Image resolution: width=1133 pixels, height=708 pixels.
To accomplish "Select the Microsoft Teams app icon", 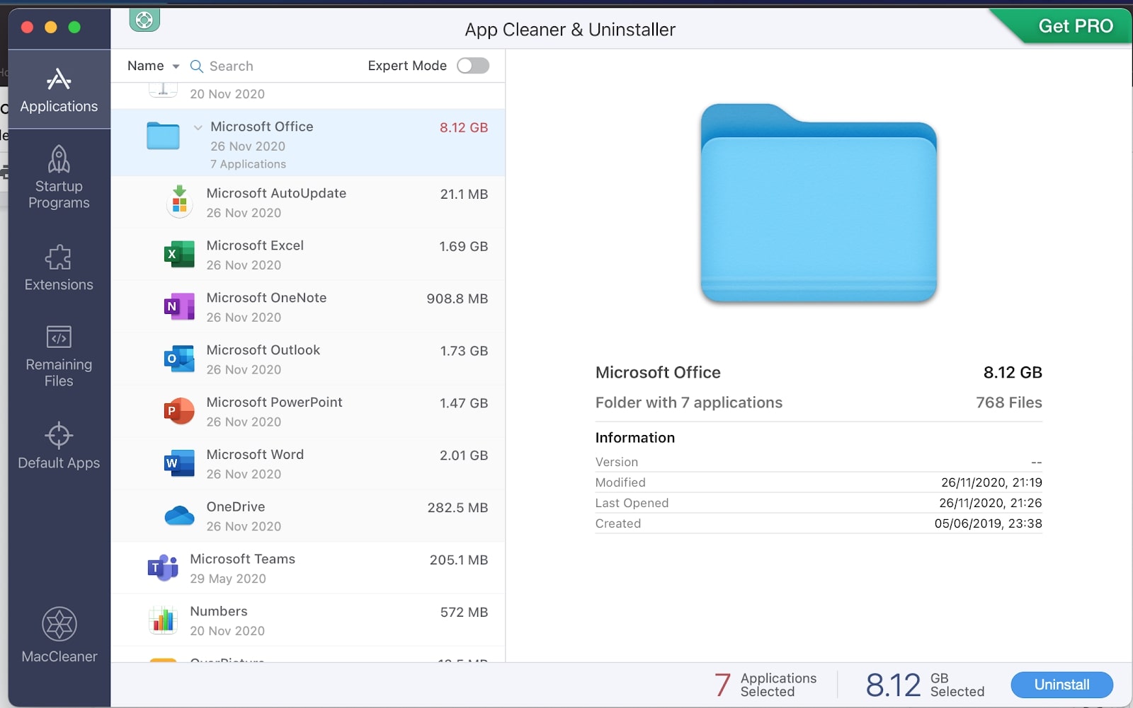I will 162,567.
